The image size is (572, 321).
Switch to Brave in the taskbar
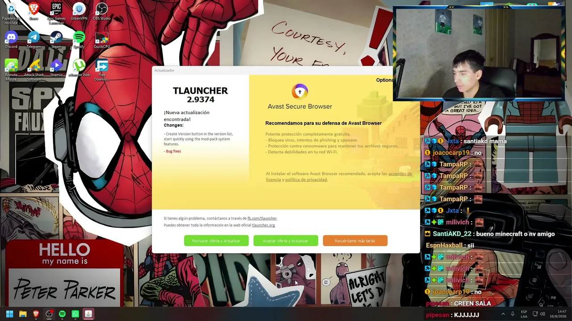pyautogui.click(x=36, y=314)
